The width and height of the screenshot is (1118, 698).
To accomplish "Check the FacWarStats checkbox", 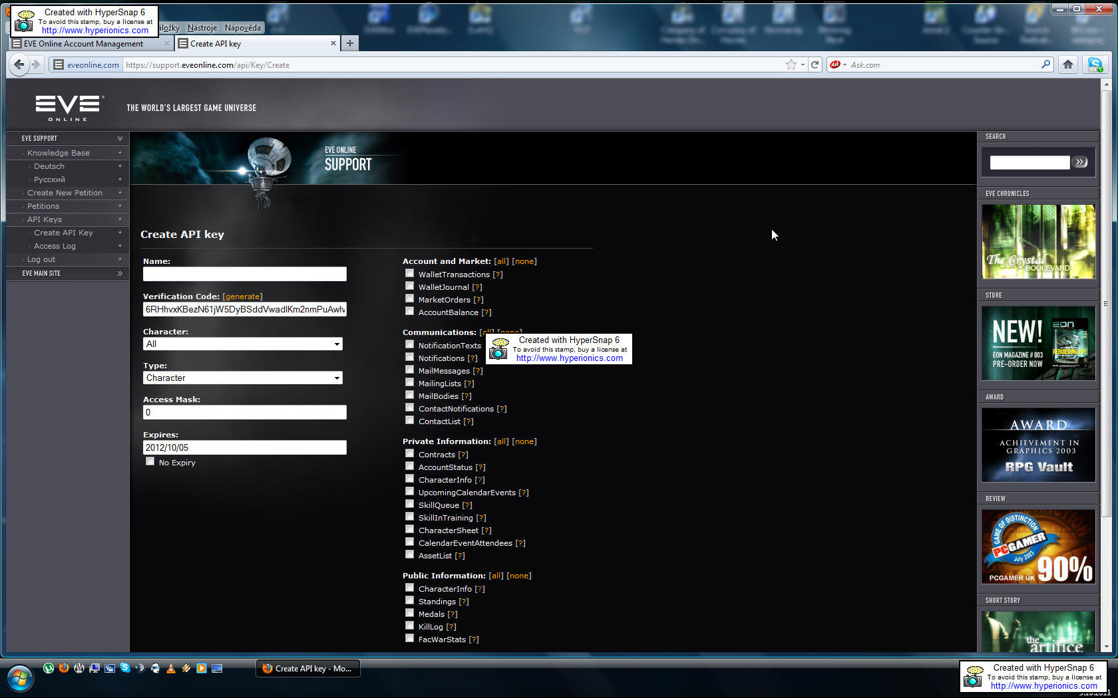I will click(x=410, y=638).
